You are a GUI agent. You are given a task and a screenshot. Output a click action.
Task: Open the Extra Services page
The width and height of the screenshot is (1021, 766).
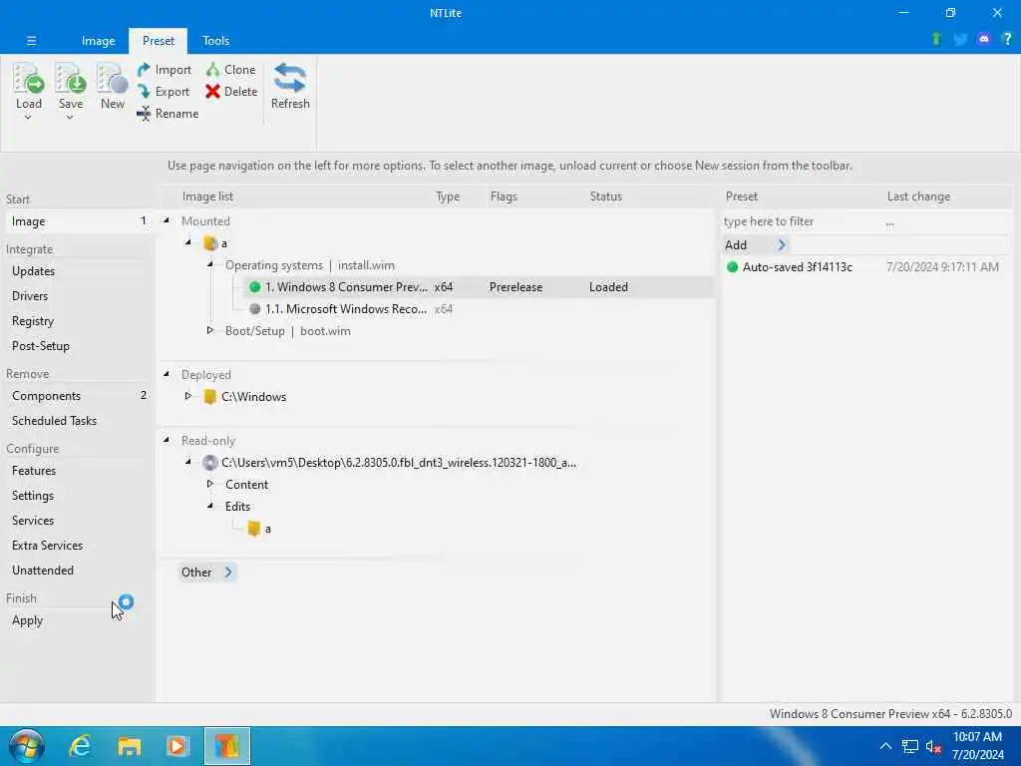pyautogui.click(x=47, y=546)
